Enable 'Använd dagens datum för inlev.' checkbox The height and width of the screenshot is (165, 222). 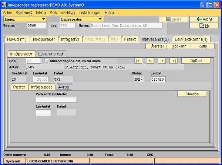click(x=47, y=61)
